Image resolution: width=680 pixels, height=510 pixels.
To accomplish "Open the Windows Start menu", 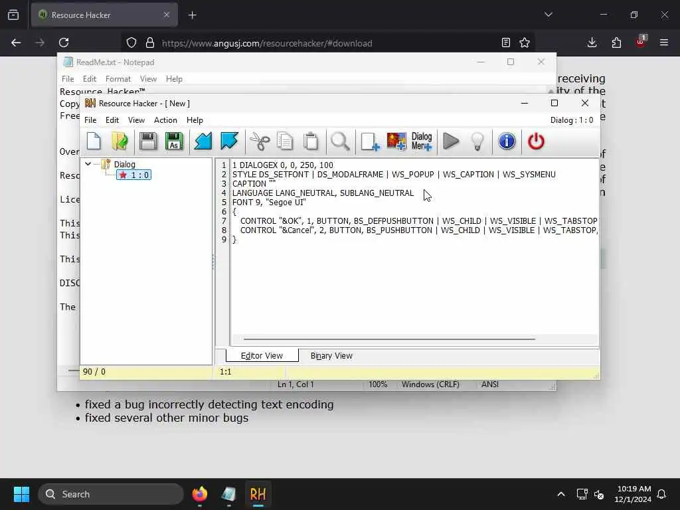I will [21, 494].
